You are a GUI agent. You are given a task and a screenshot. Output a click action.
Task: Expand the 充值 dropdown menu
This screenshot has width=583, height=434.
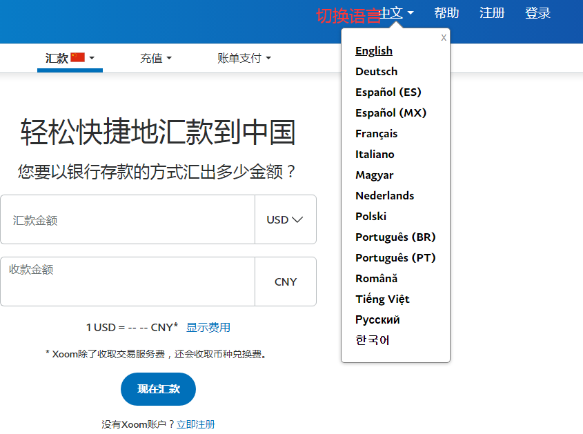(155, 59)
